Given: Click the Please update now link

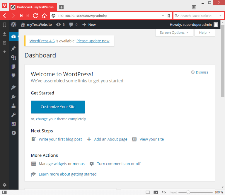Looking at the screenshot, I should [93, 41].
